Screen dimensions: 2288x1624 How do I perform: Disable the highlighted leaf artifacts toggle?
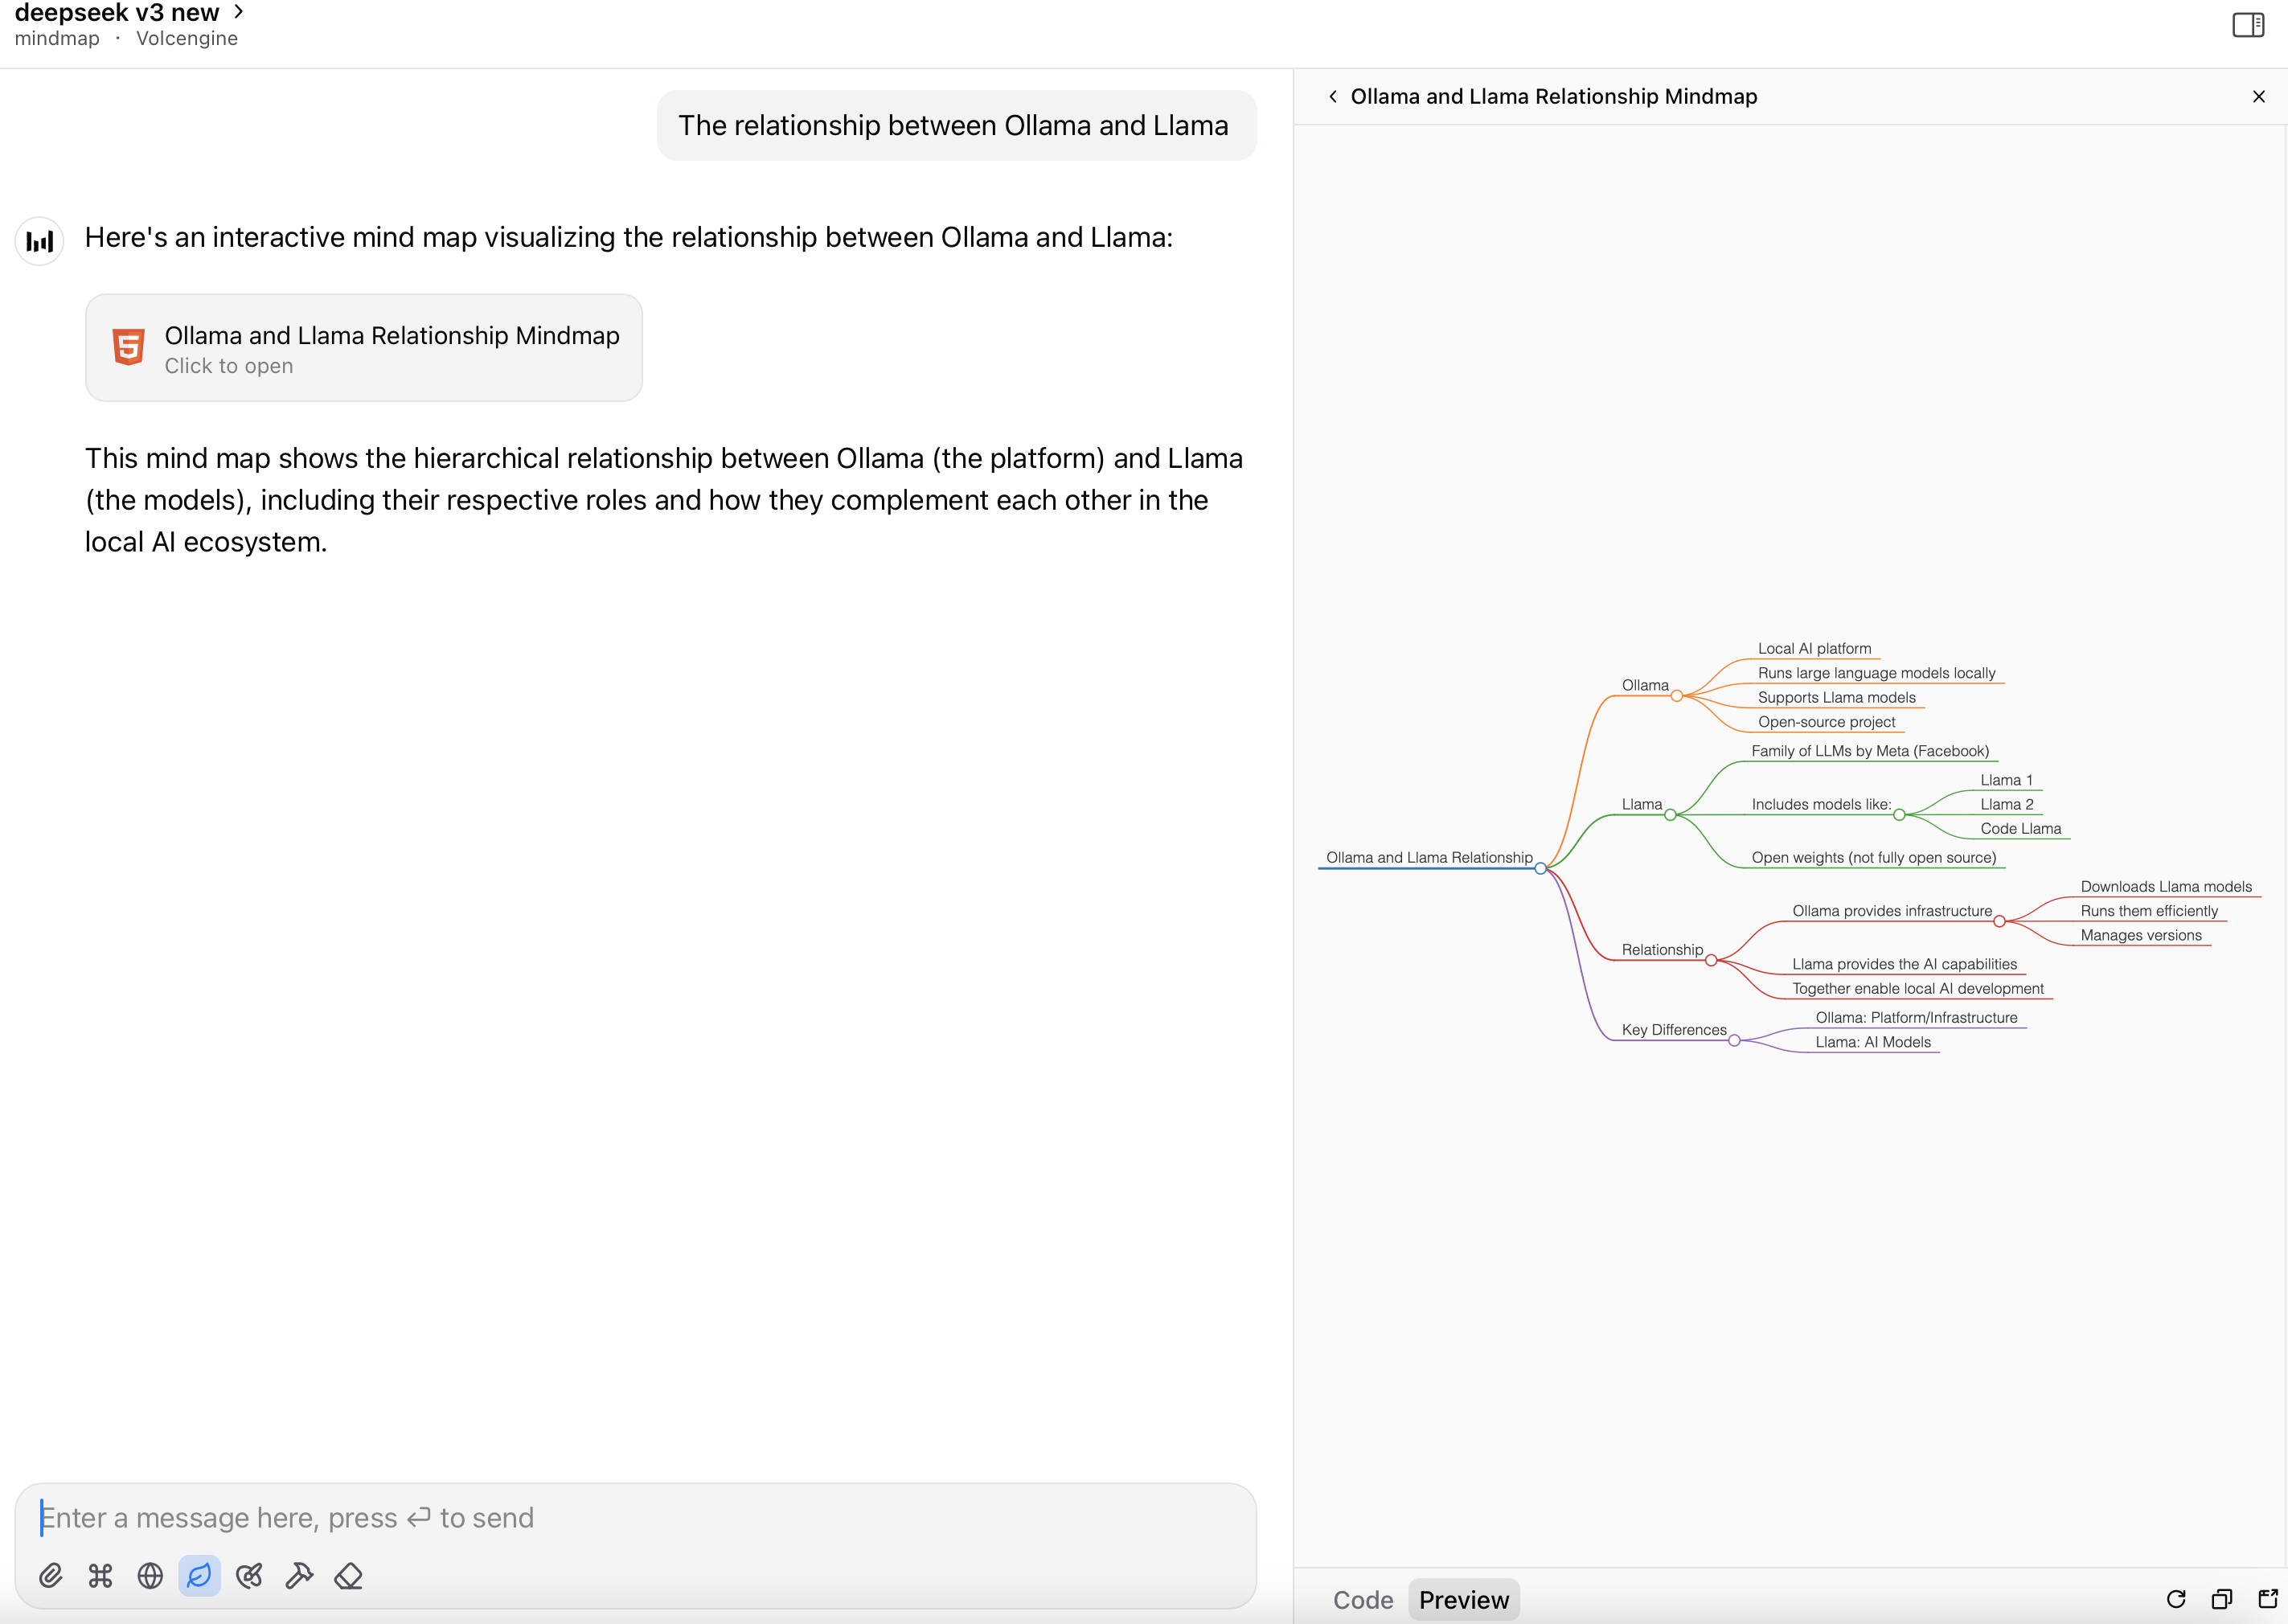[199, 1576]
